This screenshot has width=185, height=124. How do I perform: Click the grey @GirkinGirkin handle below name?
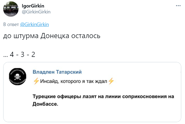point(36,12)
